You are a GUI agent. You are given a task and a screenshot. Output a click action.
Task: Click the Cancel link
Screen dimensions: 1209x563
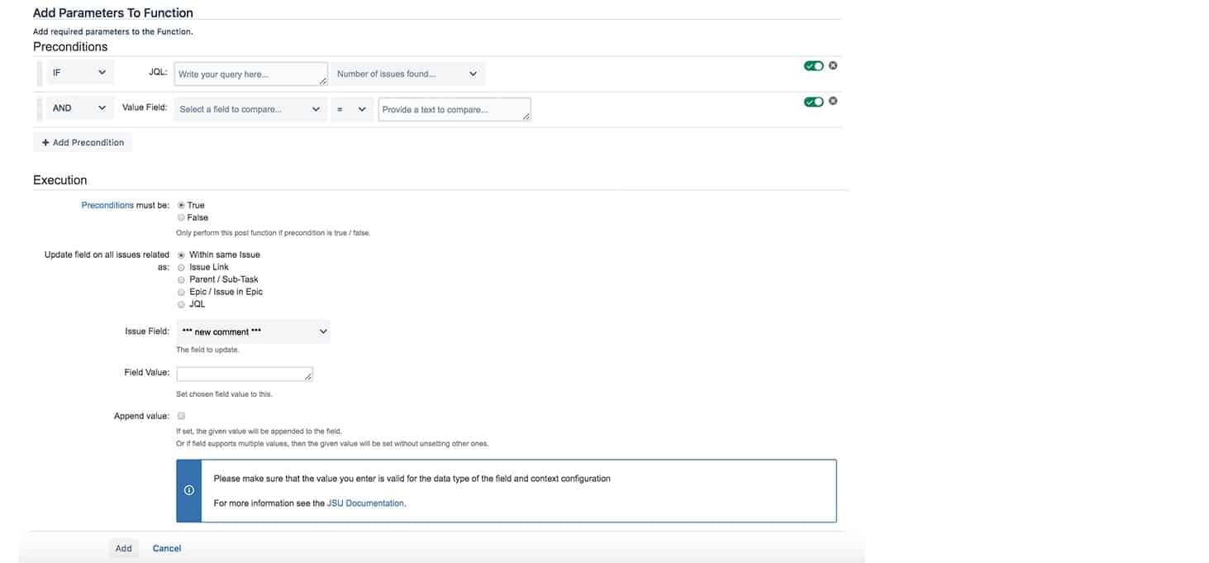[166, 547]
